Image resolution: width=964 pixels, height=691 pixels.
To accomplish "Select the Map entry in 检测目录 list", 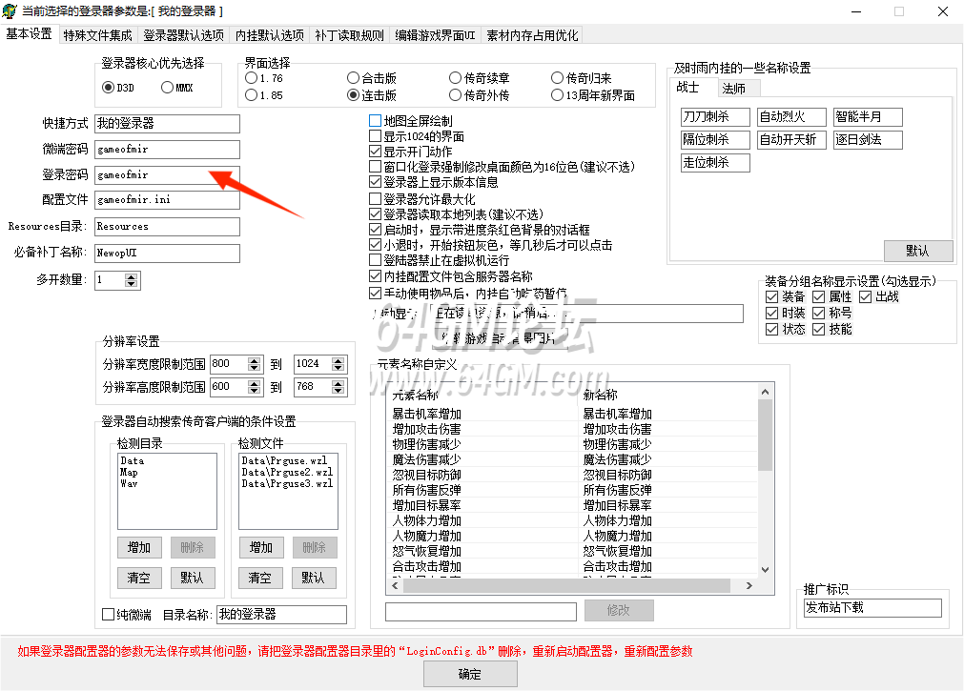I will pyautogui.click(x=129, y=472).
